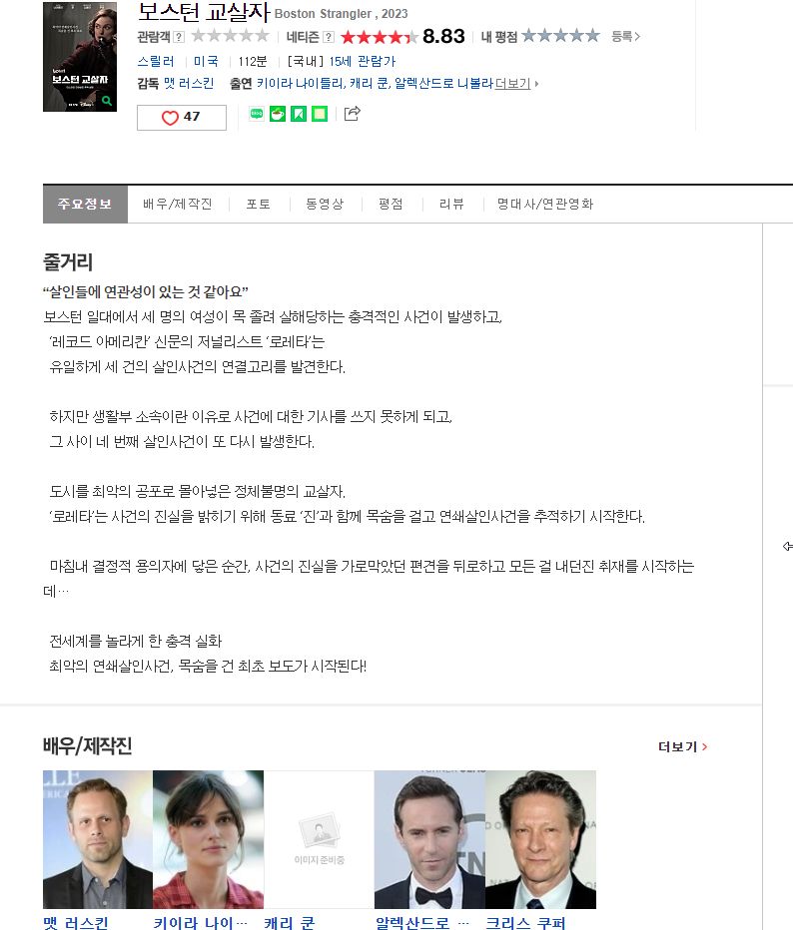Click 등록 to submit my rating
Viewport: 793px width, 930px height.
[x=625, y=37]
